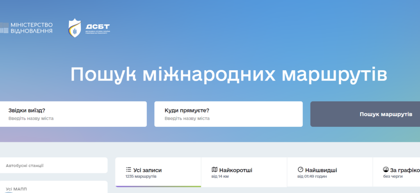The width and height of the screenshot is (420, 193).
Task: Click the від 01:49 годин label
Action: 312,177
